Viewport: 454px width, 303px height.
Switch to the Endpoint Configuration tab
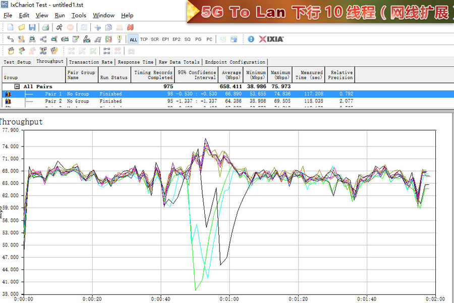click(x=235, y=62)
